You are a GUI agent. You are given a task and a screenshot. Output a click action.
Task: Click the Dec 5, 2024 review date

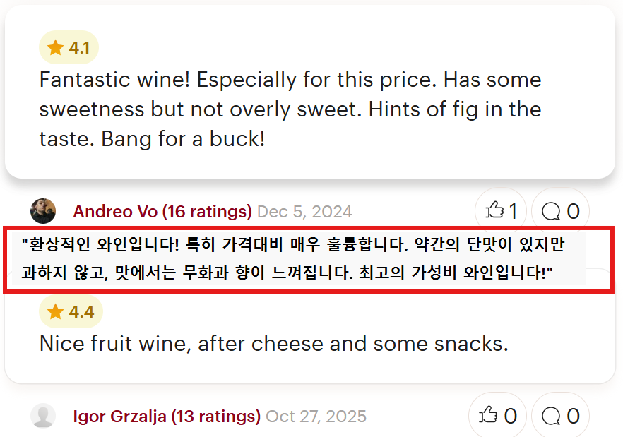(304, 212)
